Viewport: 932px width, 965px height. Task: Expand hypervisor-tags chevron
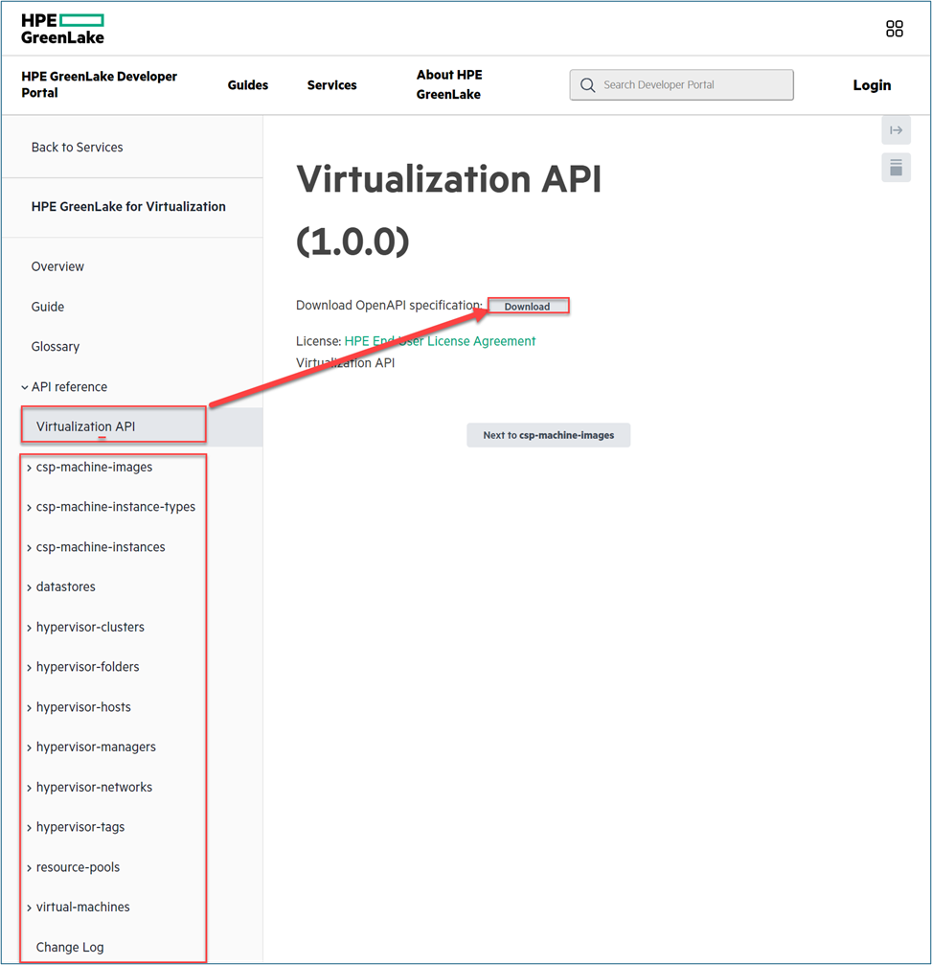(x=29, y=828)
